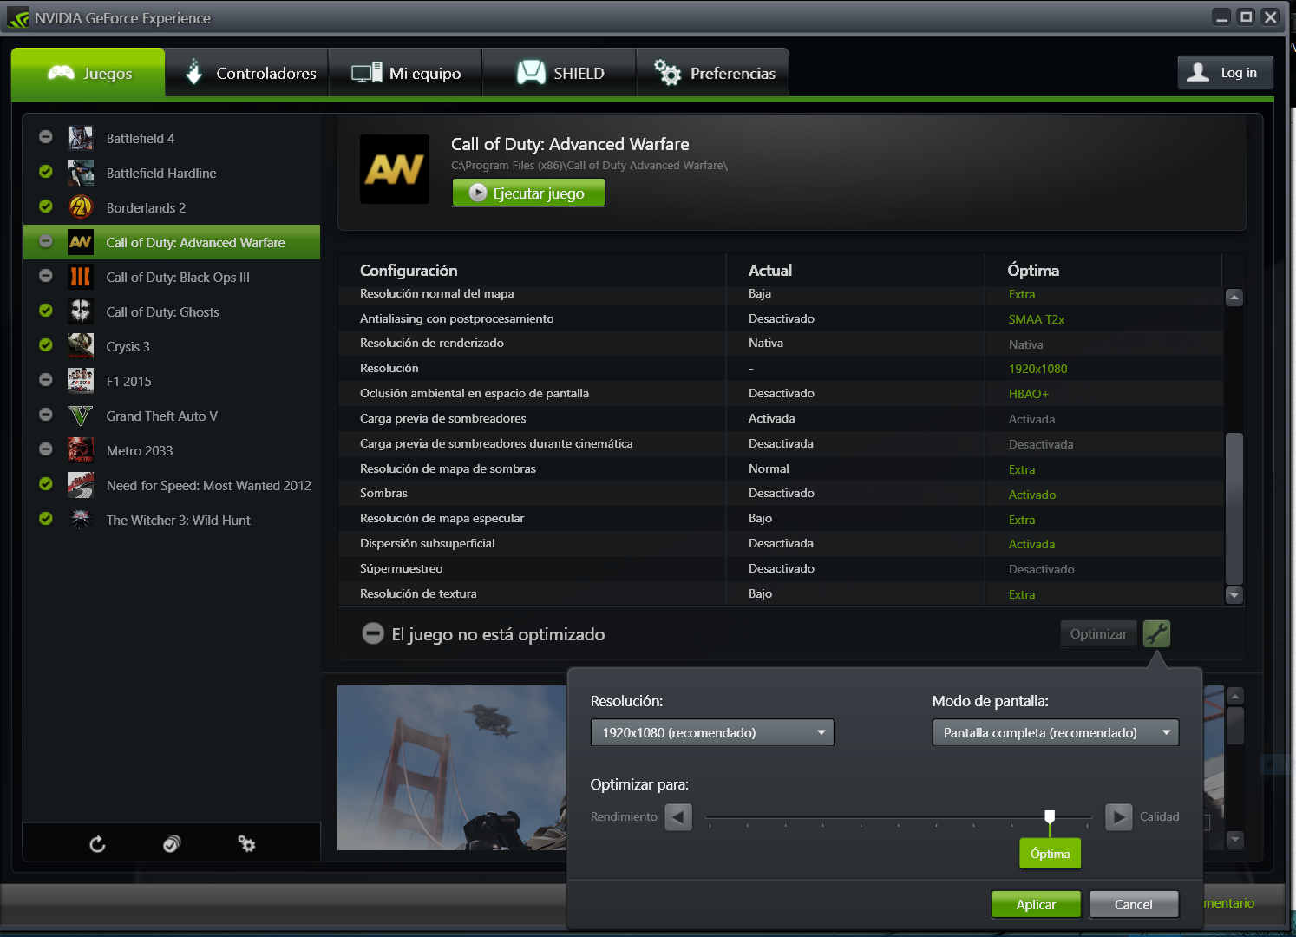Click the refresh games list icon

pyautogui.click(x=97, y=844)
